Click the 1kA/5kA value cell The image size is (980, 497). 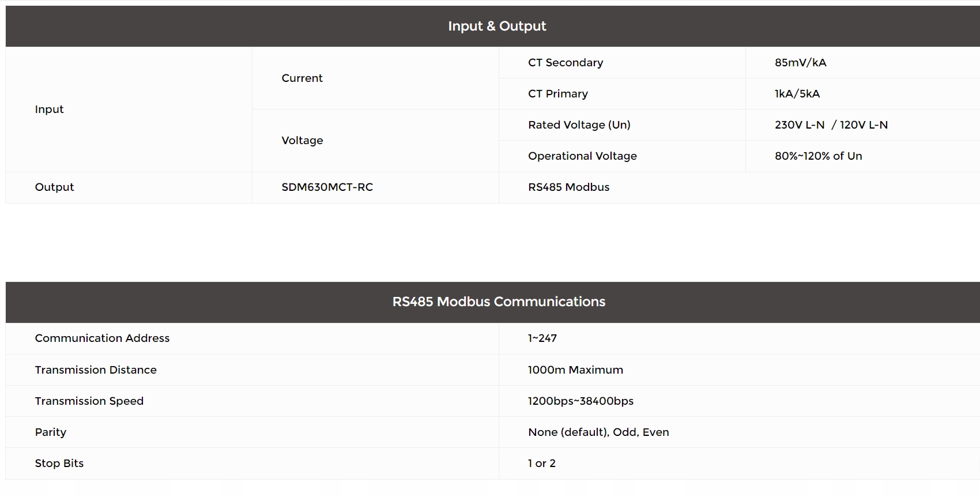[x=797, y=93]
